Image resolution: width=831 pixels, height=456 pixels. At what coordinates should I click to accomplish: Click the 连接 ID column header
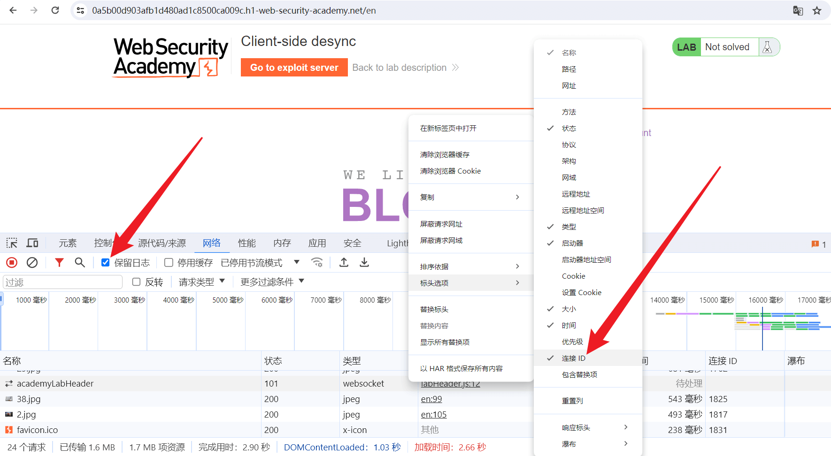[x=745, y=361]
